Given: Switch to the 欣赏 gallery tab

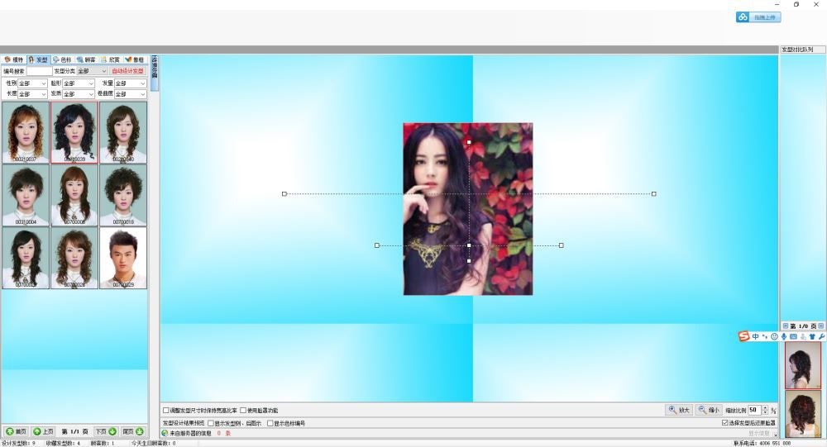Looking at the screenshot, I should (110, 59).
